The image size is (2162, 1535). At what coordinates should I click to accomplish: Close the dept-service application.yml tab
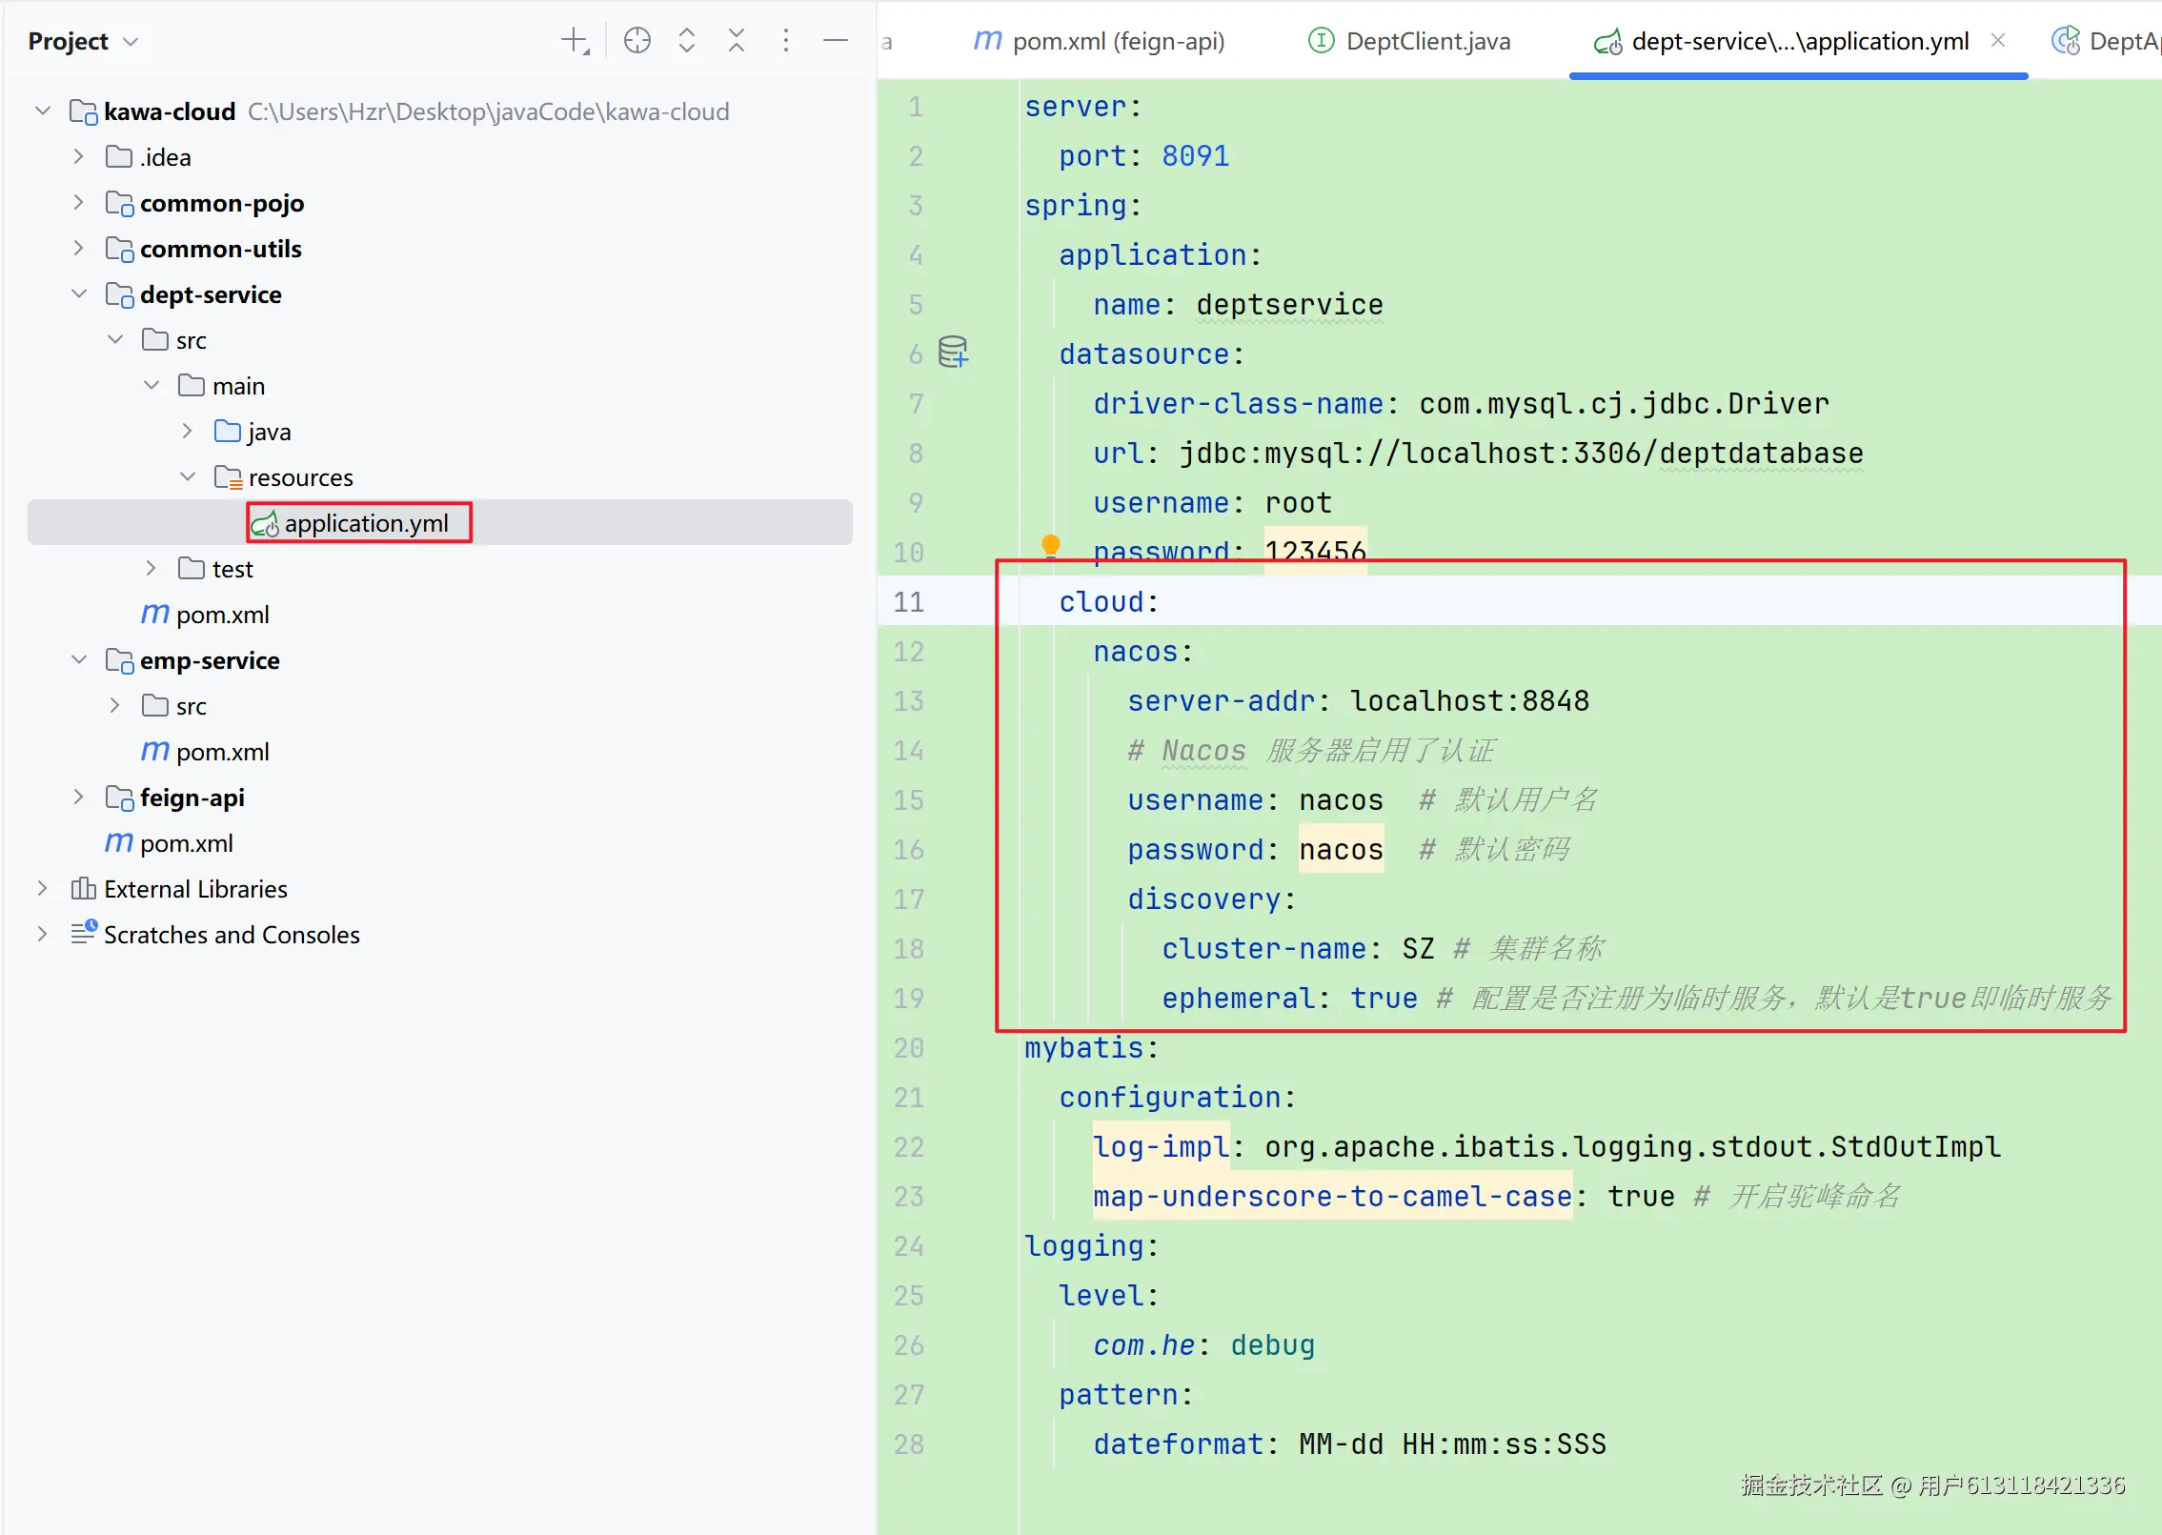click(1998, 41)
